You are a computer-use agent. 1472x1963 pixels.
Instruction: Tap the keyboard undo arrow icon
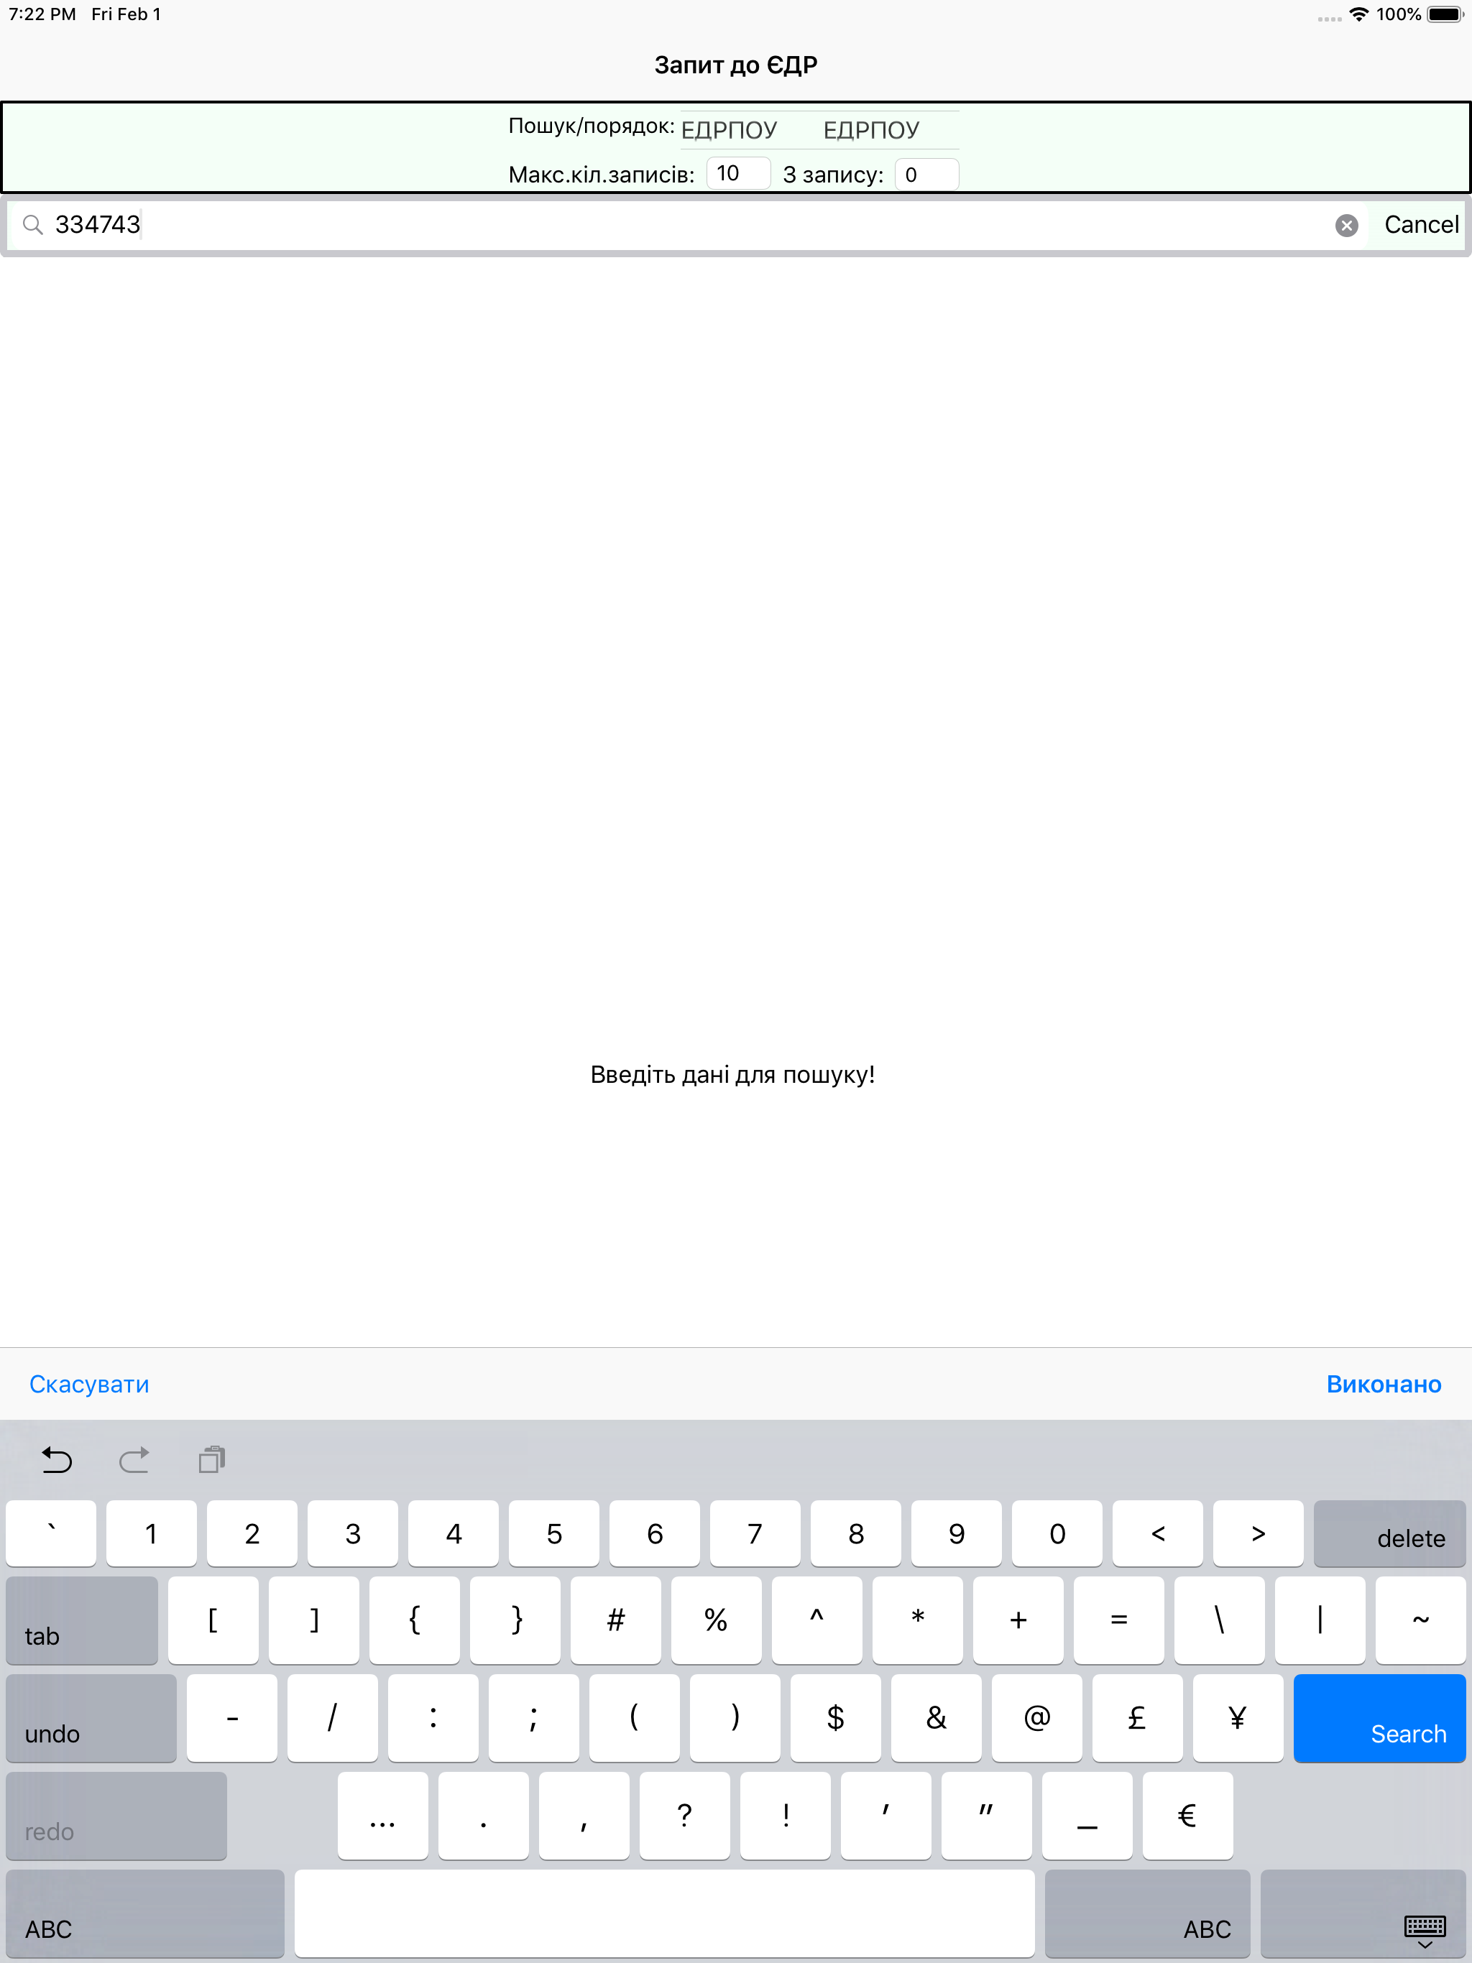click(57, 1460)
